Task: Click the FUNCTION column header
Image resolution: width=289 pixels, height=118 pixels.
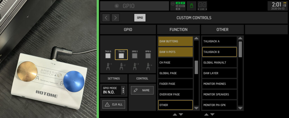Action: tap(178, 29)
